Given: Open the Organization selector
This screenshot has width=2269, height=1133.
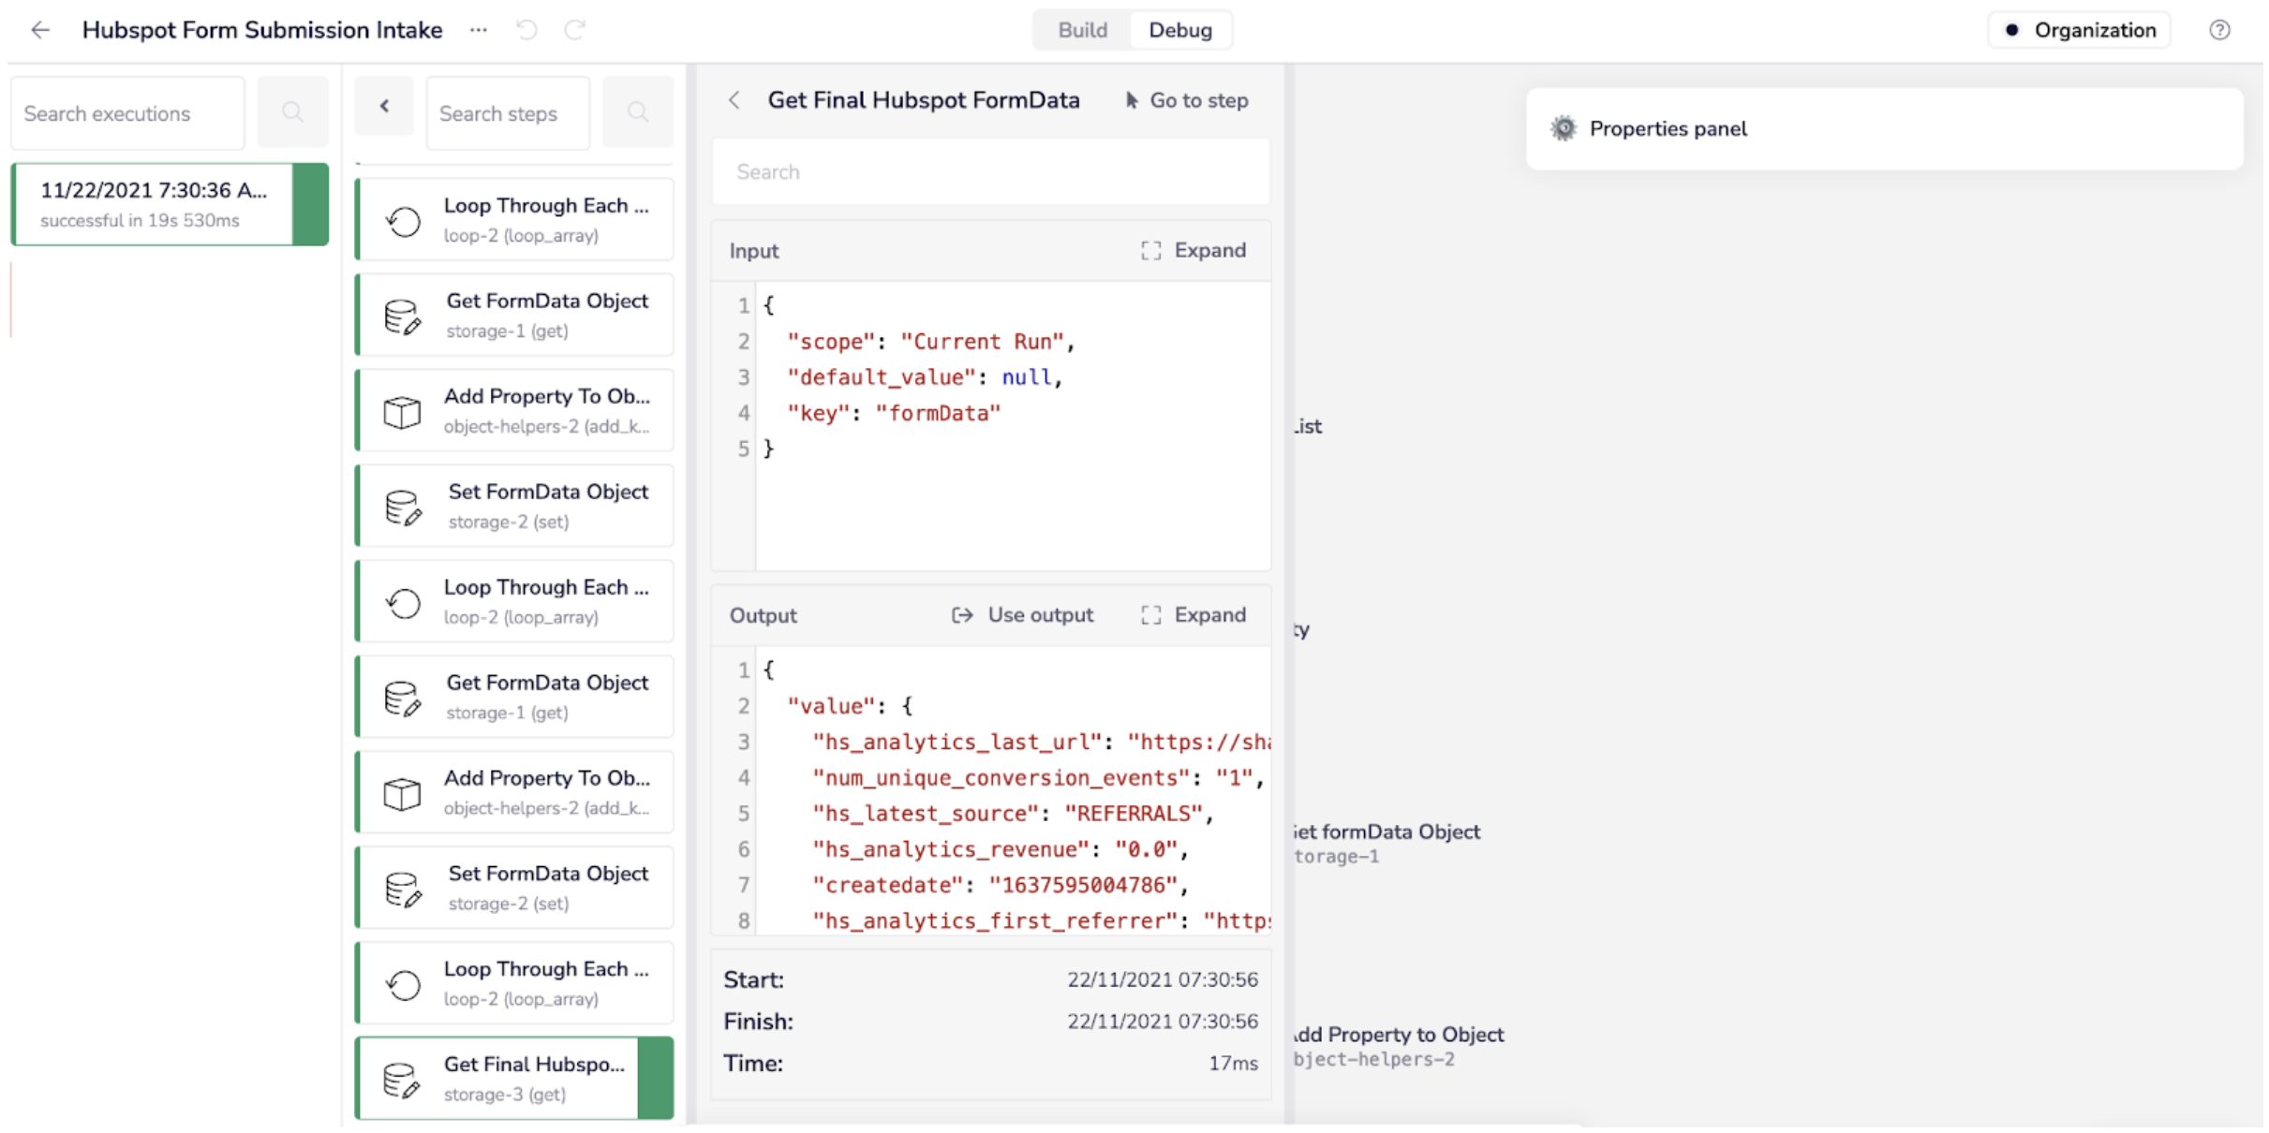Looking at the screenshot, I should [2080, 30].
